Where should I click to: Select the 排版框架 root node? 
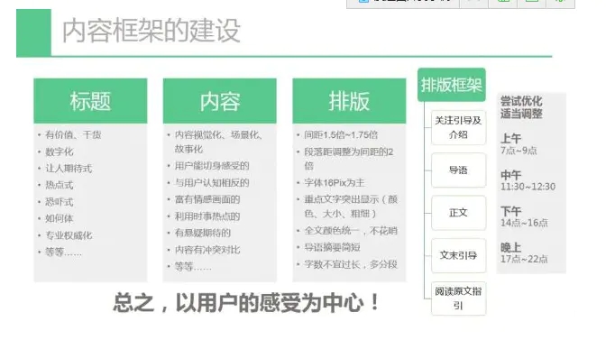click(452, 85)
